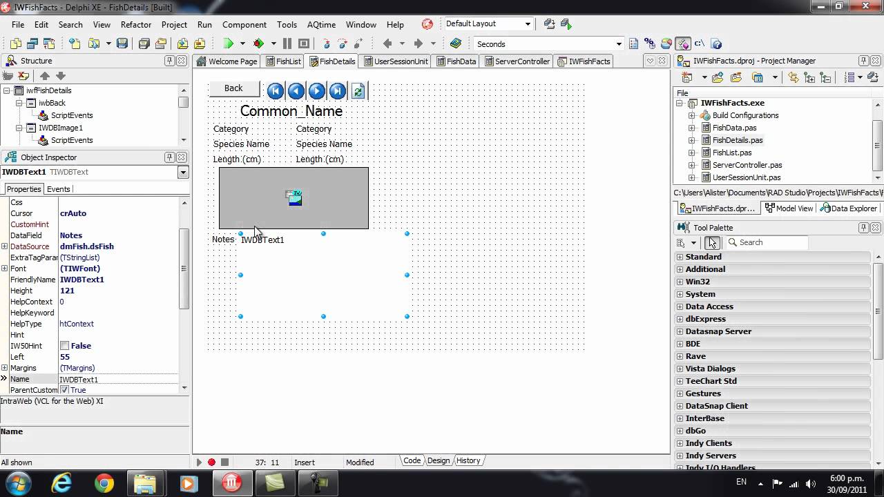This screenshot has width=884, height=497.
Task: Expand the Data Access palette category
Action: (680, 306)
